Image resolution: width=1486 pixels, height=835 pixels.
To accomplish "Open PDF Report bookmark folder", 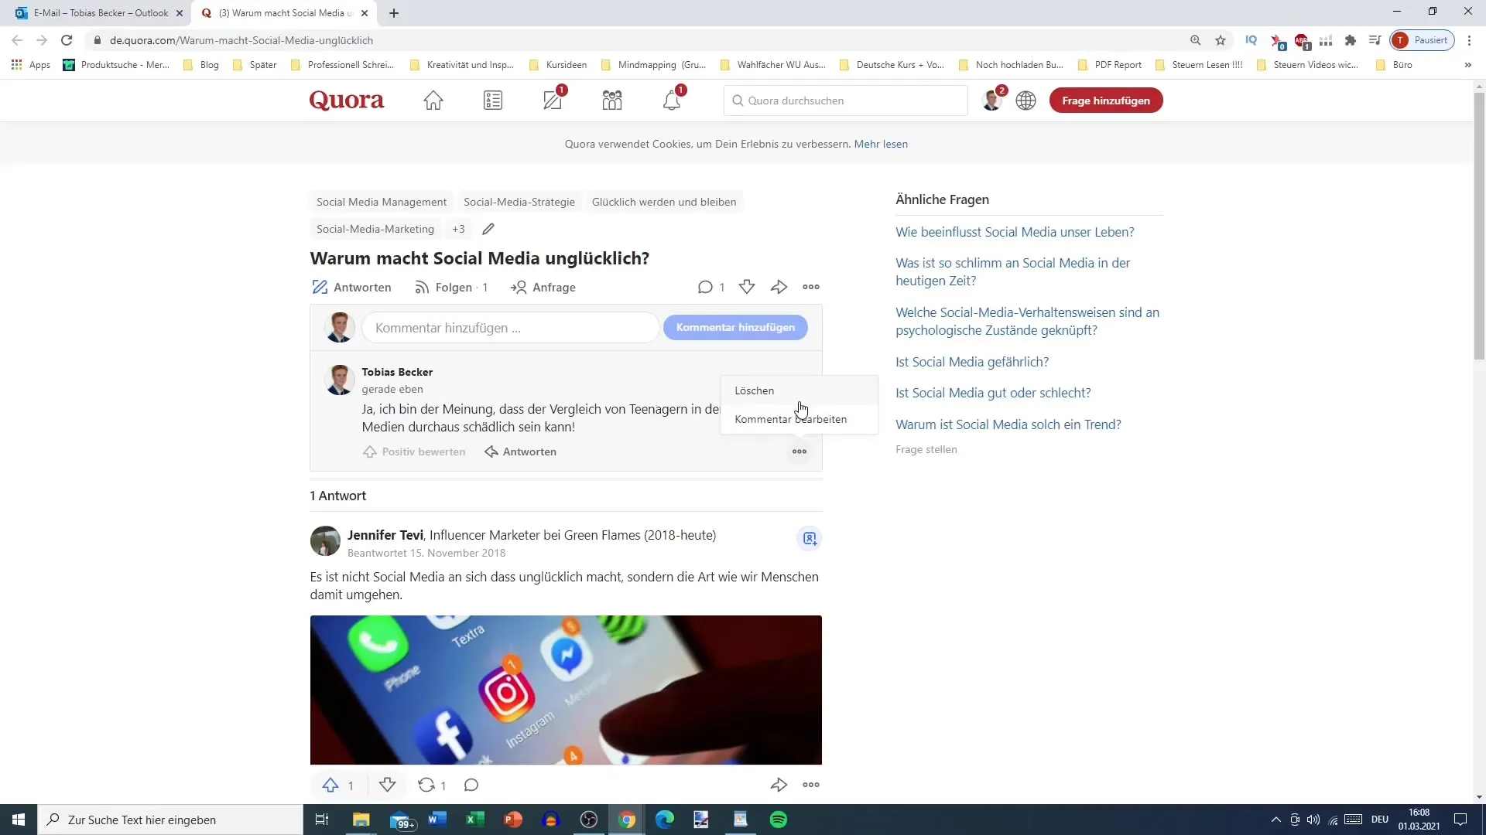I will pos(1110,65).
